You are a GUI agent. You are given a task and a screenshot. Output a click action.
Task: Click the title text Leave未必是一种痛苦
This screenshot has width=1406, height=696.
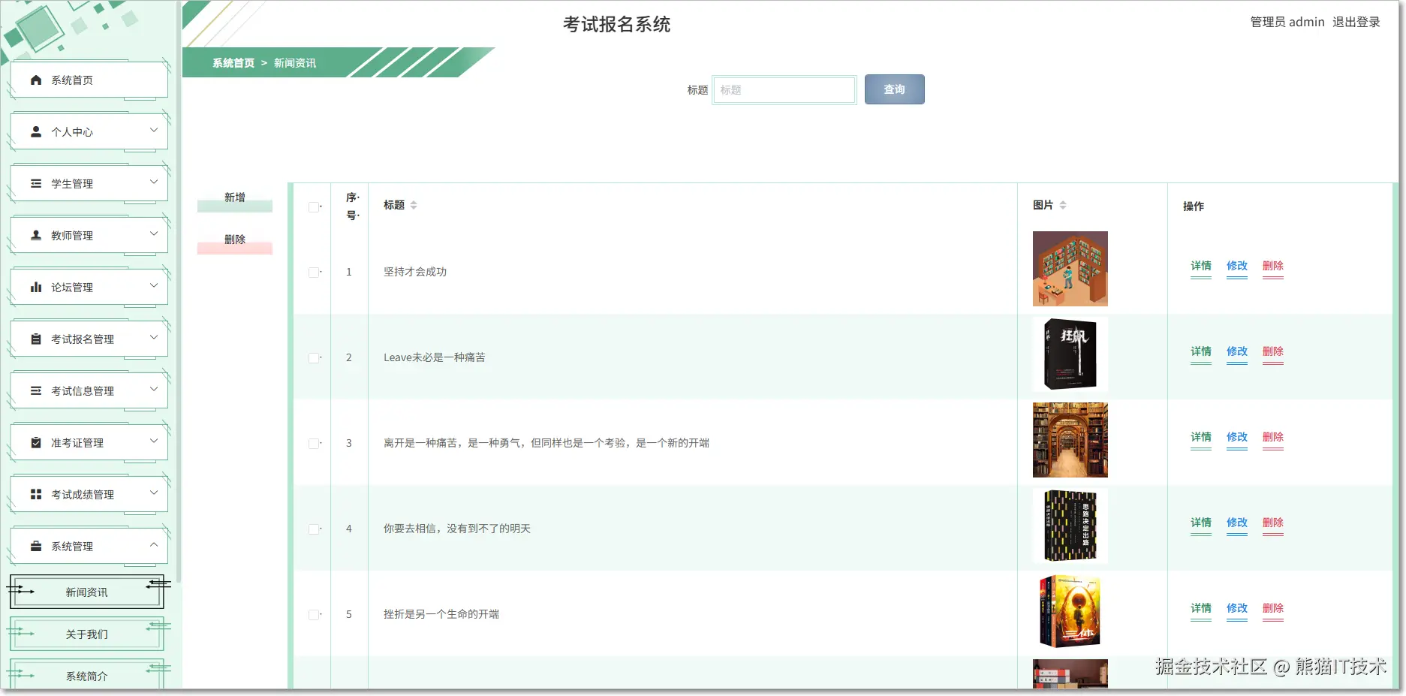tap(435, 357)
